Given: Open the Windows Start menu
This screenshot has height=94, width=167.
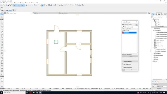Looking at the screenshot, I should pos(2,93).
